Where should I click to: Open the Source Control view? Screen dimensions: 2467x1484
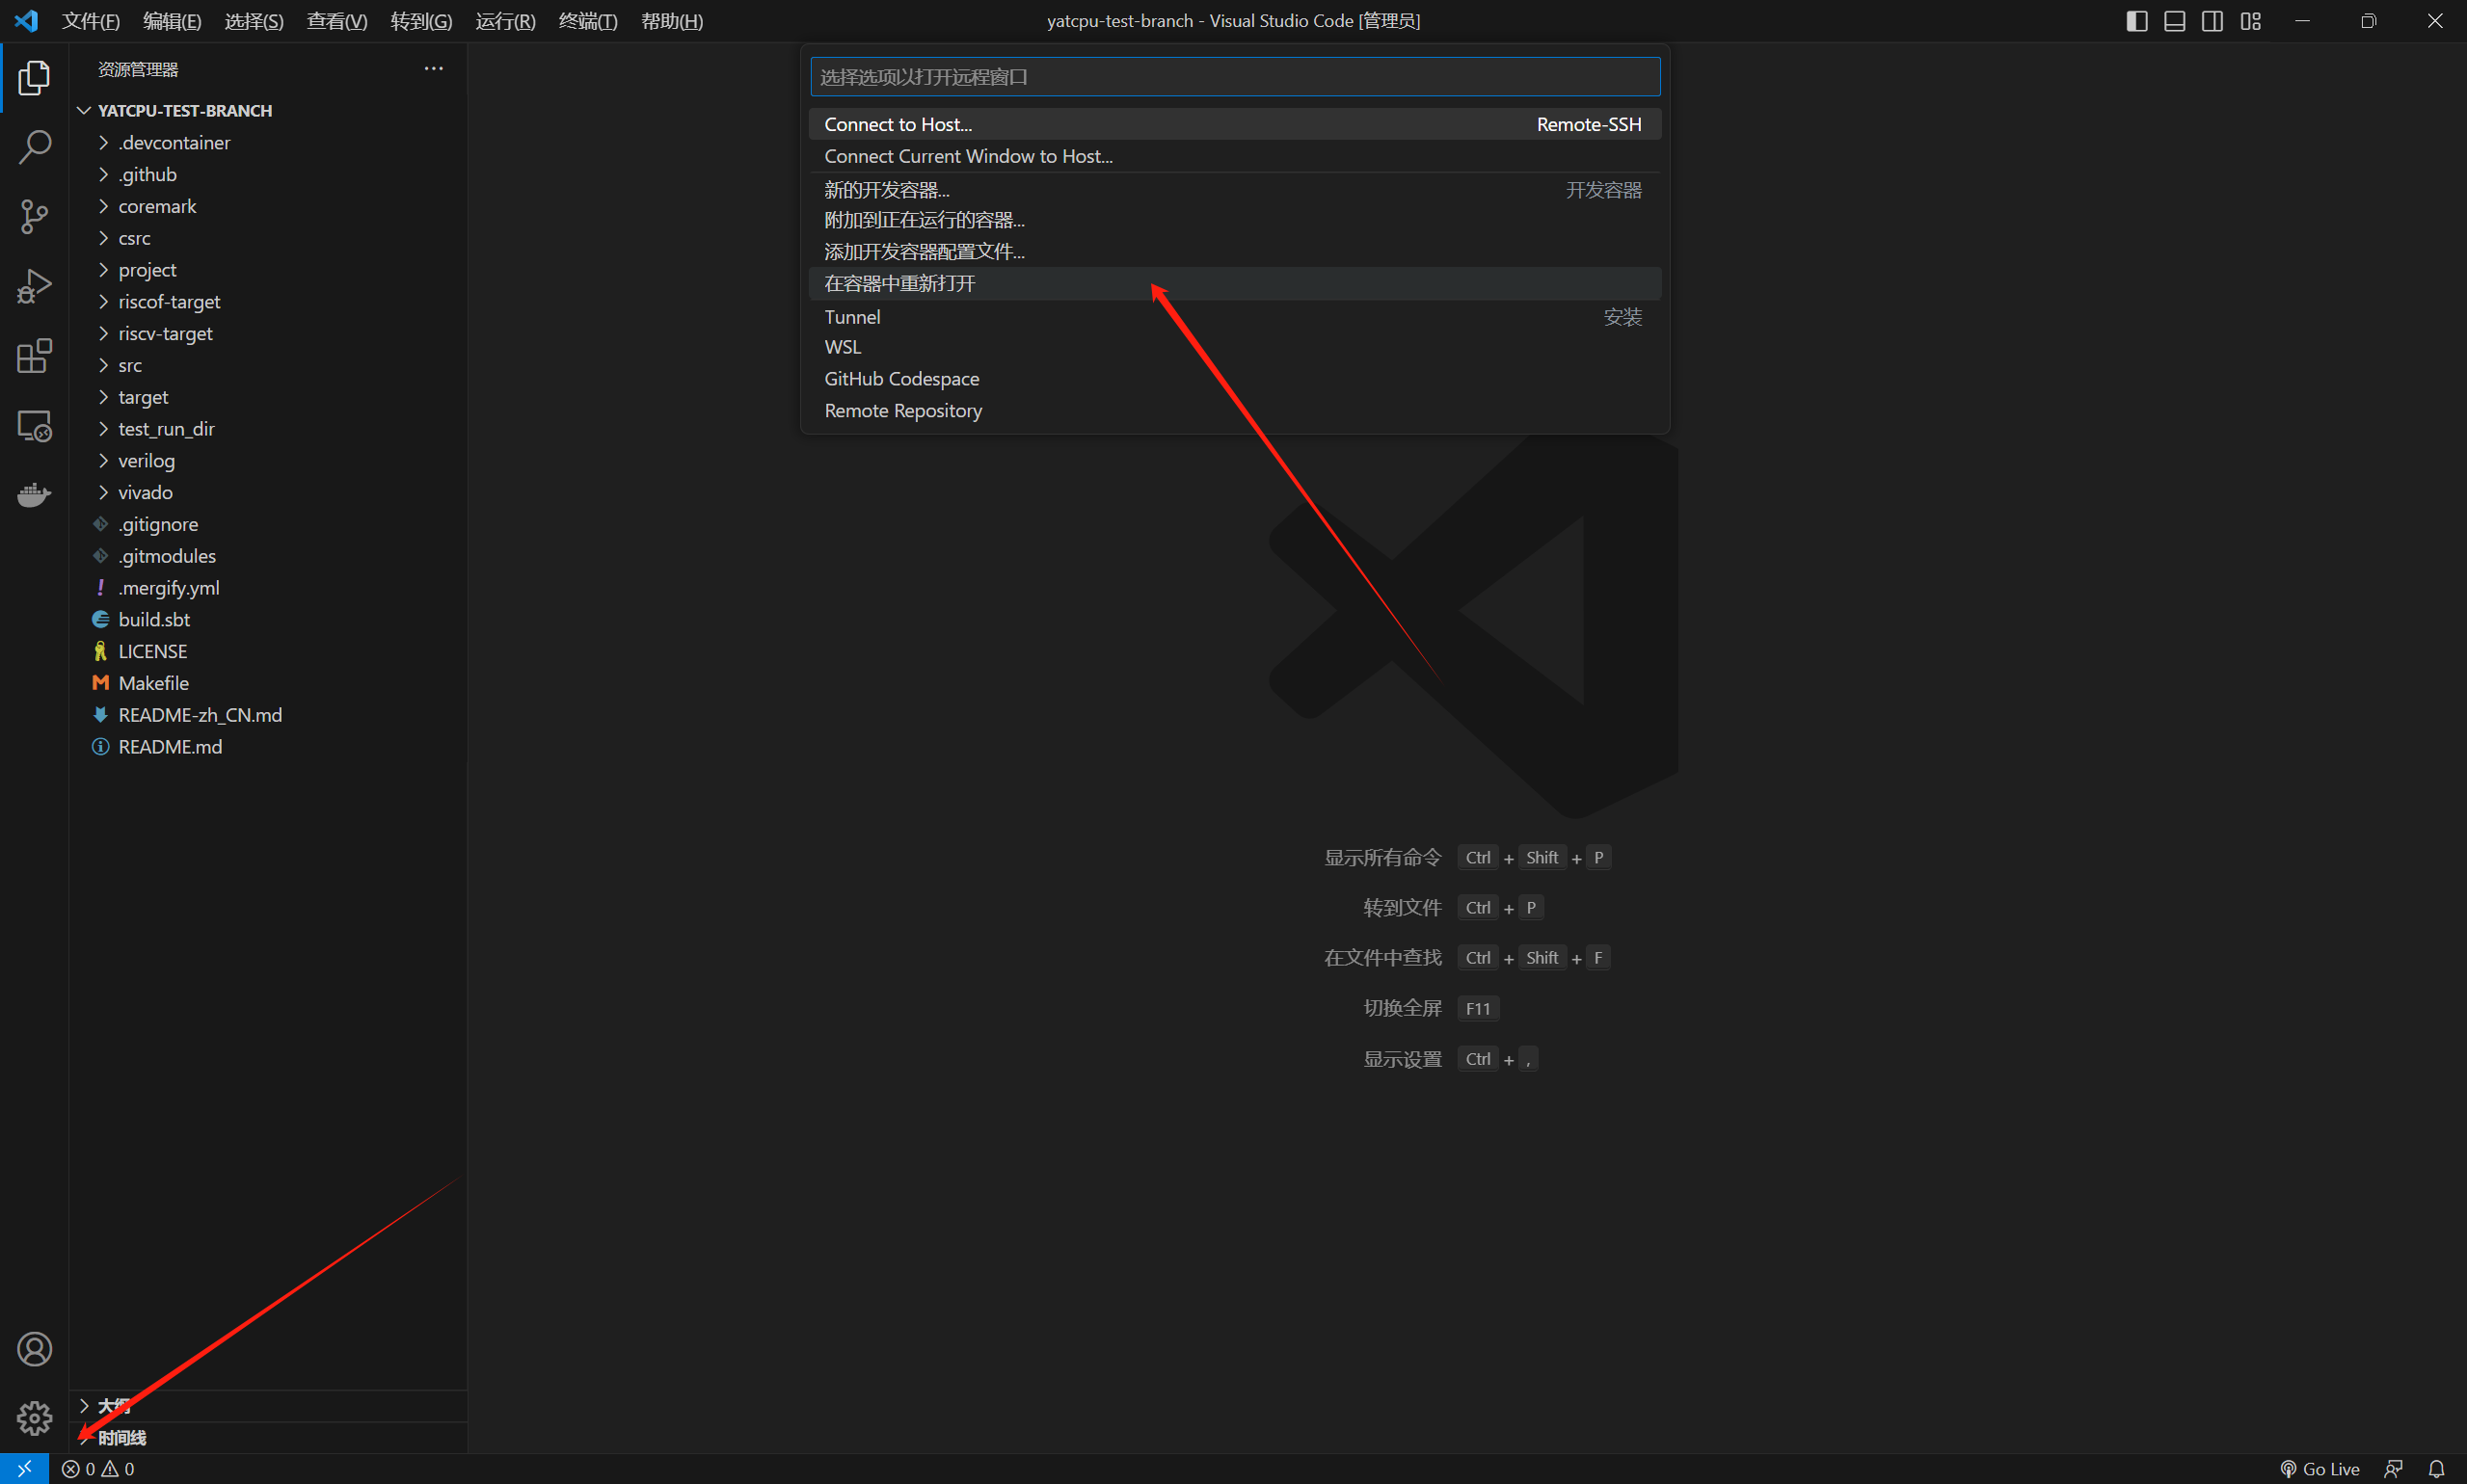(x=34, y=216)
